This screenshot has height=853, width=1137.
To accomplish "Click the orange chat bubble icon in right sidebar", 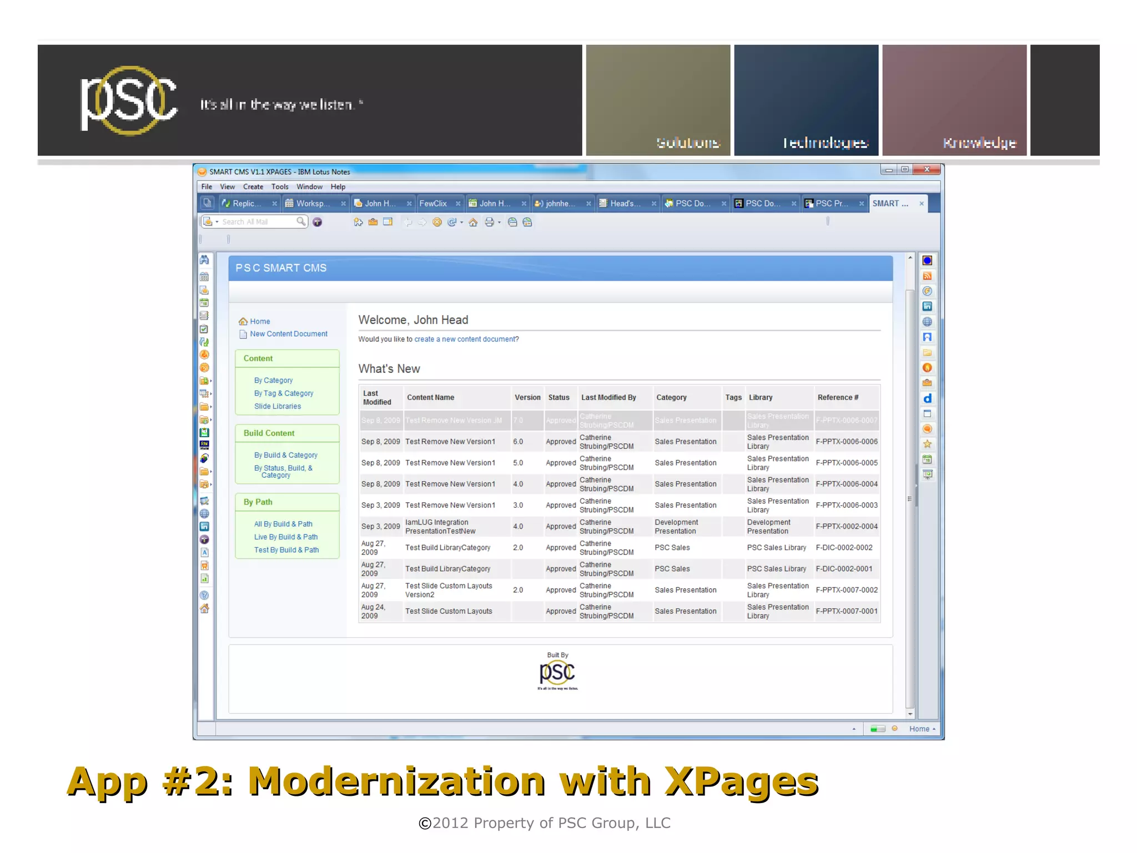I will 927,429.
